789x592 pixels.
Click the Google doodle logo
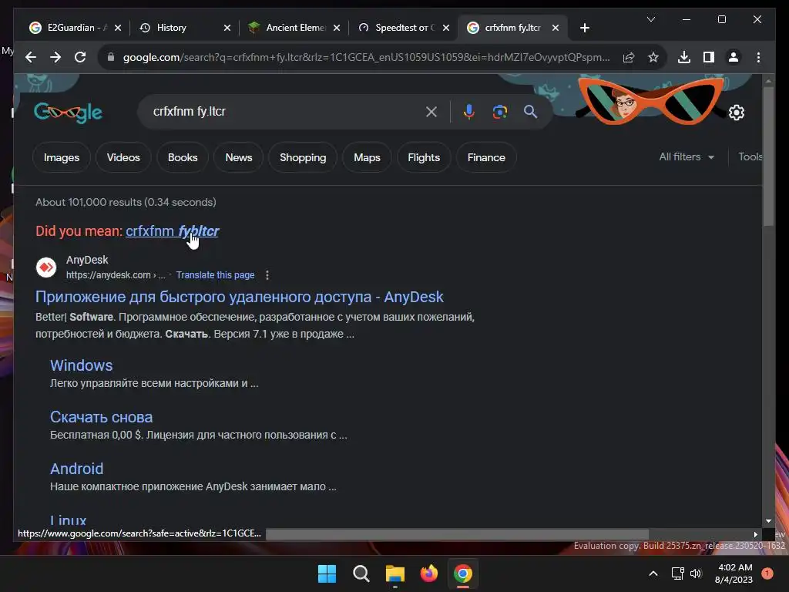[x=68, y=113]
